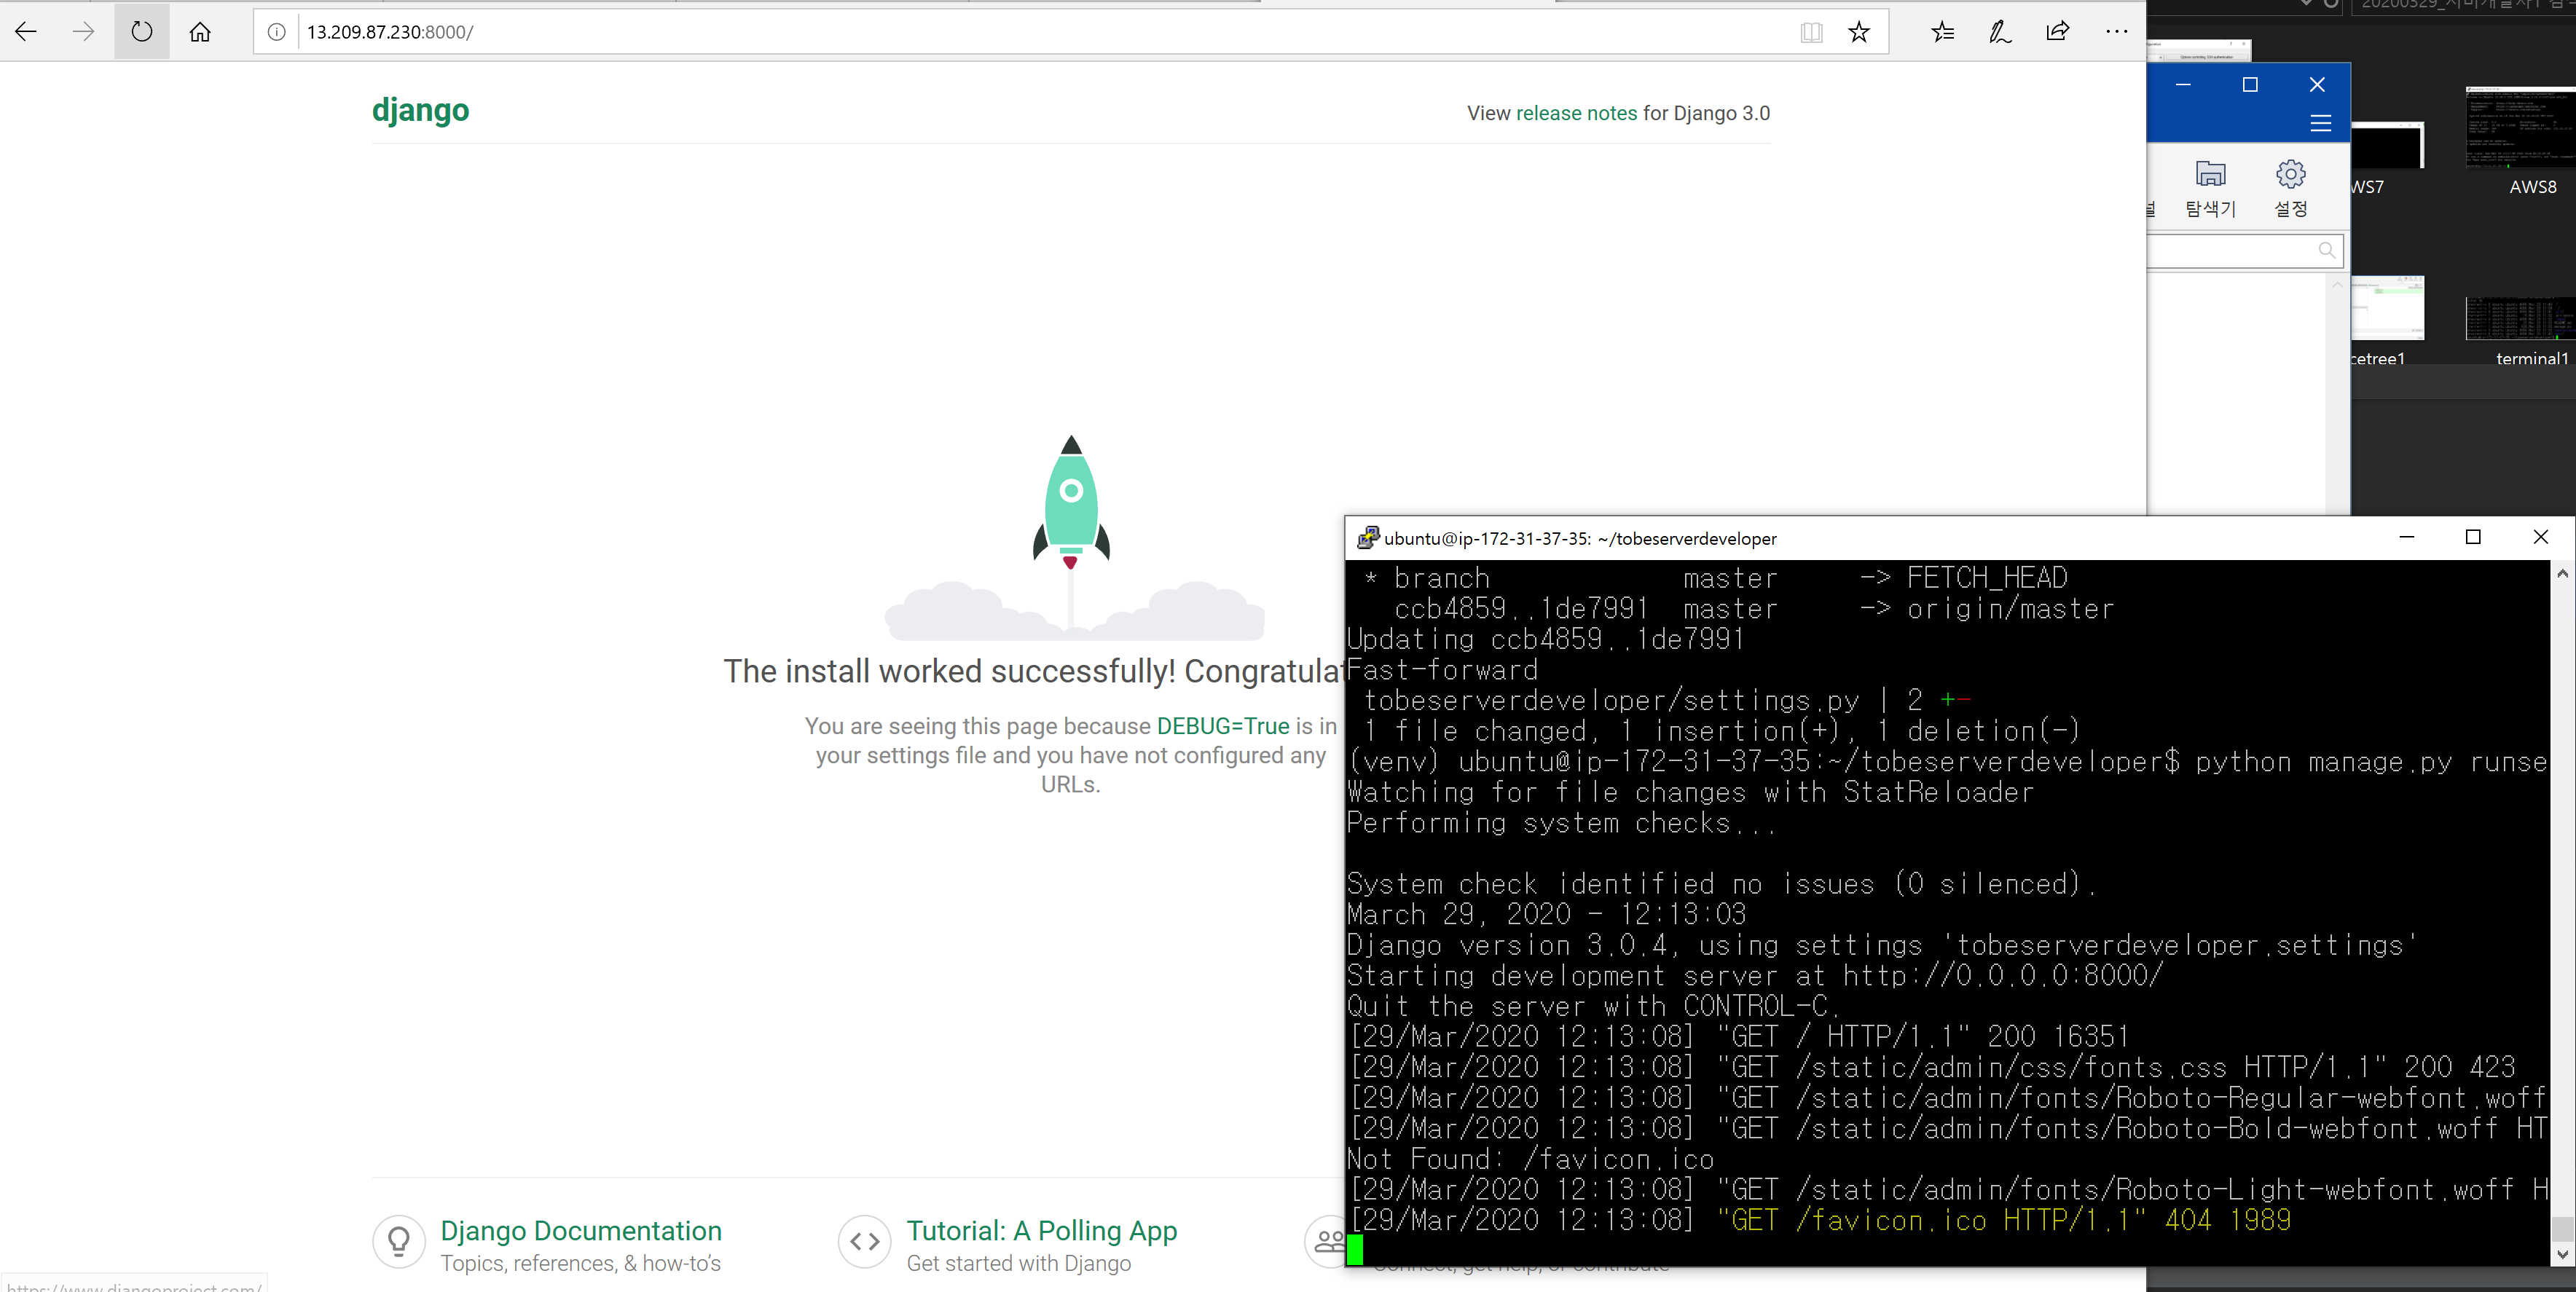Viewport: 2576px width, 1292px height.
Task: Open the hamburger menu in blue window
Action: 2320,123
